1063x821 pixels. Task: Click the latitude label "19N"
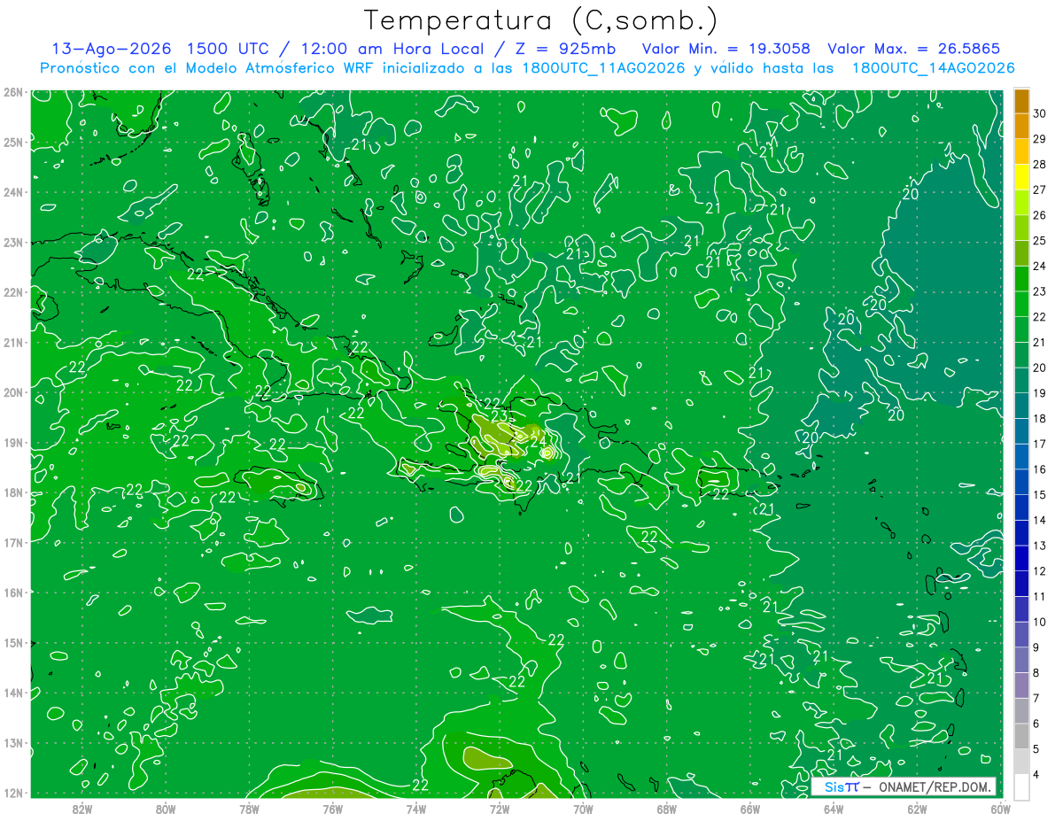12,442
